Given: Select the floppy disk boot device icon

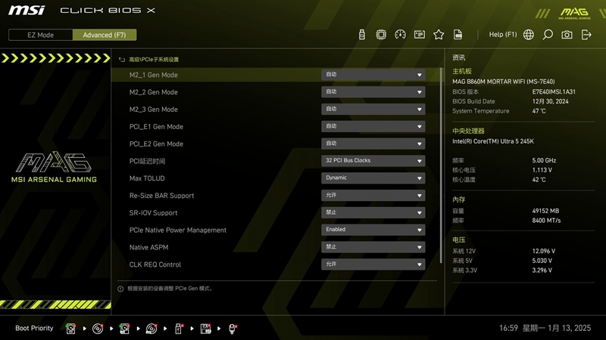Looking at the screenshot, I should [205, 329].
